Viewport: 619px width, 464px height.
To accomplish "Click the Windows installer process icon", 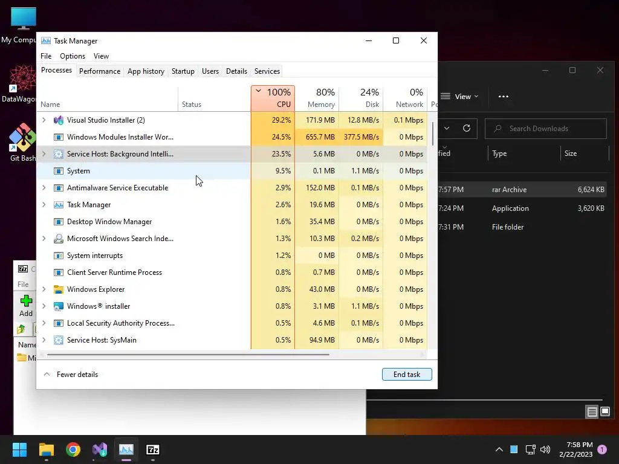I will pos(59,306).
